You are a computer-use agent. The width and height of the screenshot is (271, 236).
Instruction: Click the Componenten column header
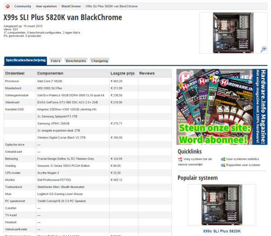coord(50,73)
